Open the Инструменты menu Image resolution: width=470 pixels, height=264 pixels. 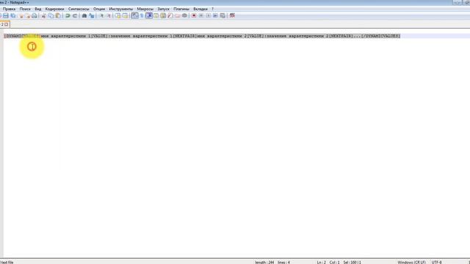(x=121, y=9)
